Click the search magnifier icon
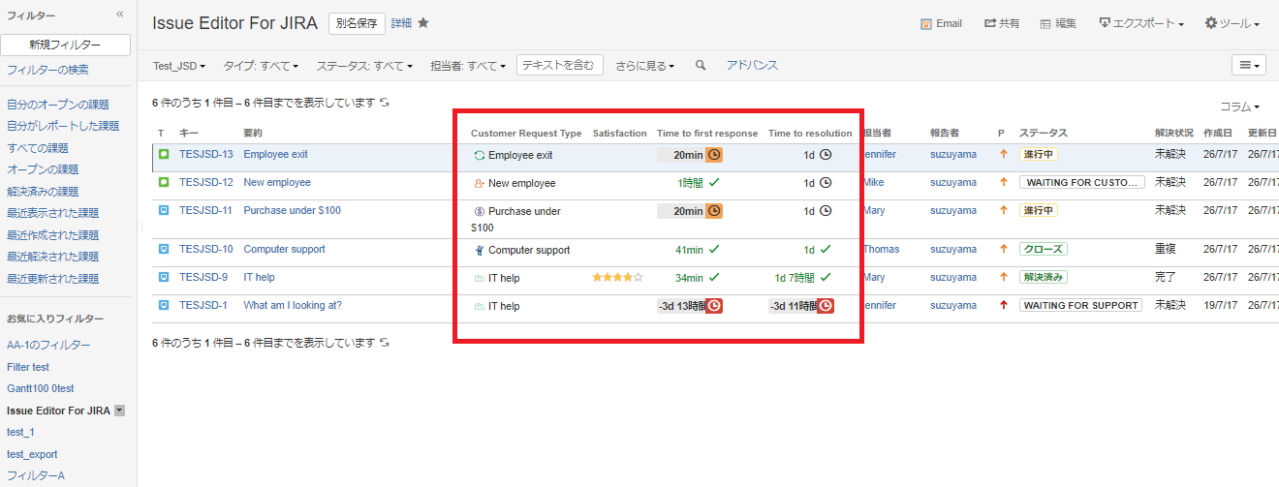Screen dimensions: 1279x487 pos(701,66)
